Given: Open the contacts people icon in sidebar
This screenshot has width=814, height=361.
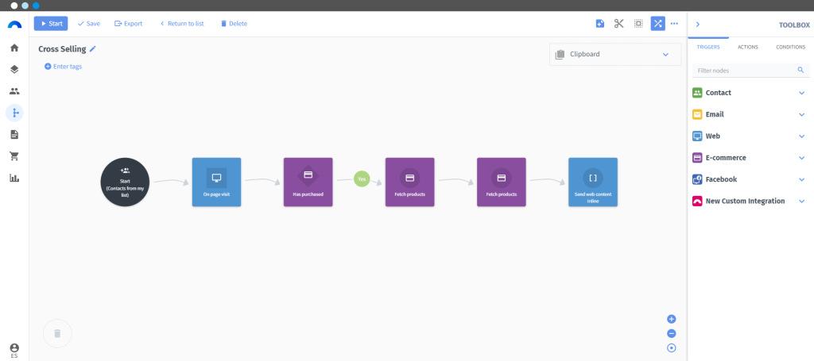Looking at the screenshot, I should coord(14,91).
